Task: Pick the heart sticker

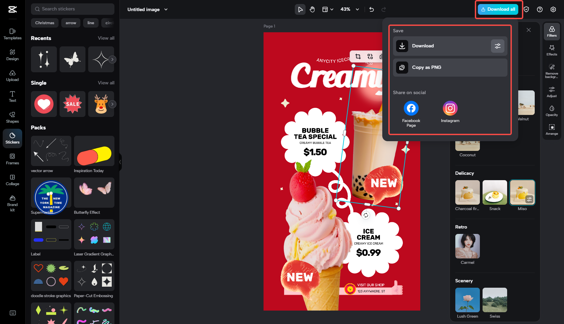Action: [44, 104]
